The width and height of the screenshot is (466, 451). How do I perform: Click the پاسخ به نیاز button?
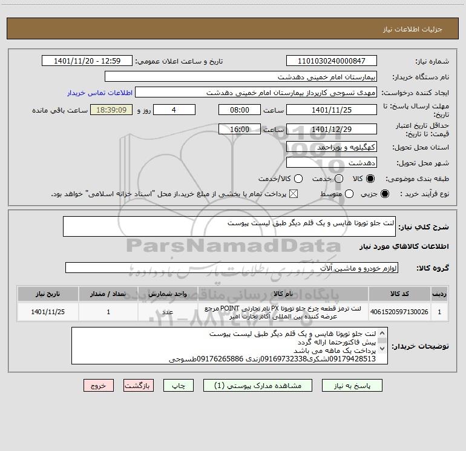[x=352, y=386]
